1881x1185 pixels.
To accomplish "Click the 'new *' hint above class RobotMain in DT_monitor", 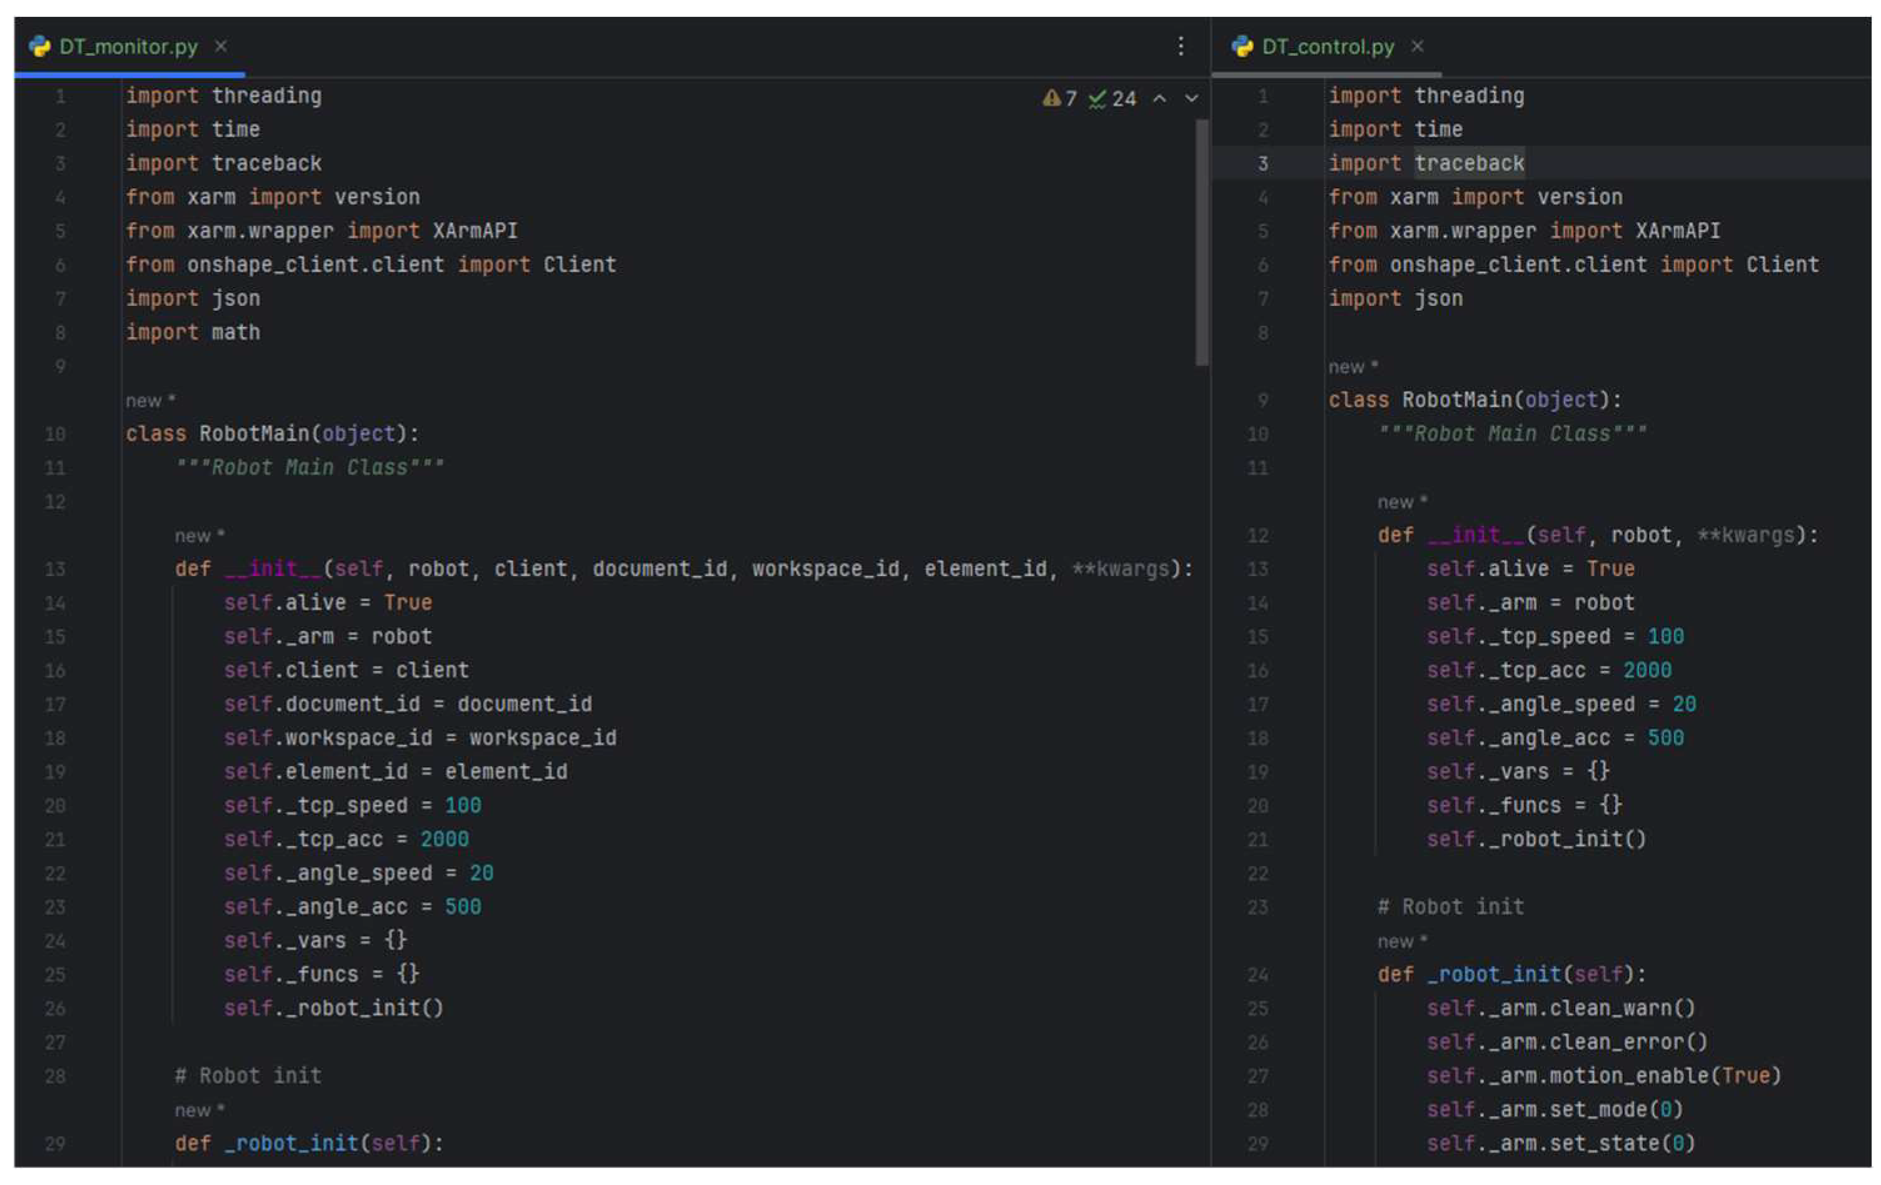I will coord(150,401).
